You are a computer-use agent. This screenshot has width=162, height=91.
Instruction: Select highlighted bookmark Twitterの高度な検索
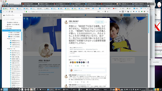point(12,31)
